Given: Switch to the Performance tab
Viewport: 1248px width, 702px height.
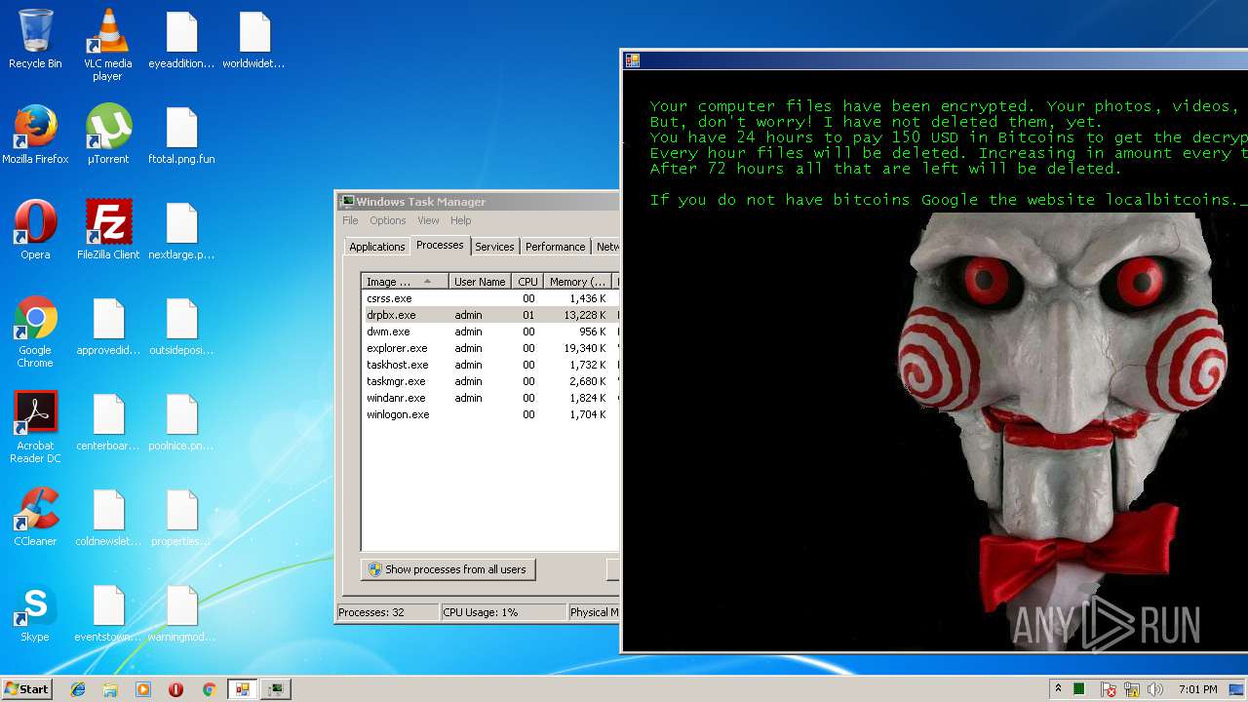Looking at the screenshot, I should tap(556, 247).
